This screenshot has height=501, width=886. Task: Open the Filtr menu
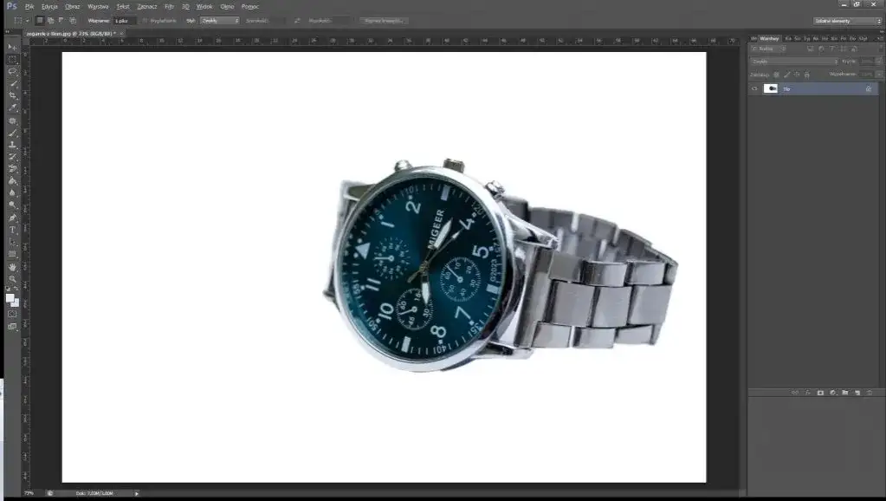click(x=169, y=6)
